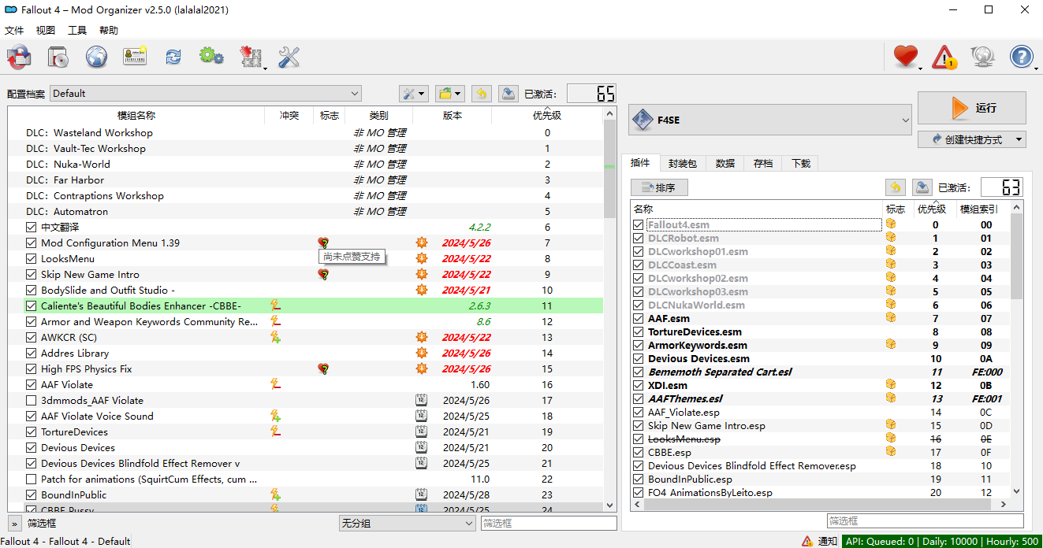Focus the mod list 筛选框 filter field
This screenshot has width=1043, height=548.
click(x=549, y=523)
